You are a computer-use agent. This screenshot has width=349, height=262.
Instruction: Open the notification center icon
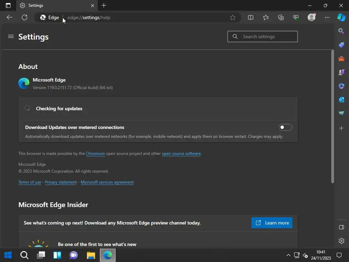pos(339,255)
